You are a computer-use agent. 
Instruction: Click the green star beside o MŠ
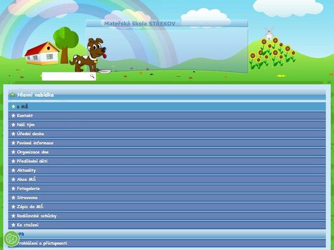pyautogui.click(x=14, y=107)
